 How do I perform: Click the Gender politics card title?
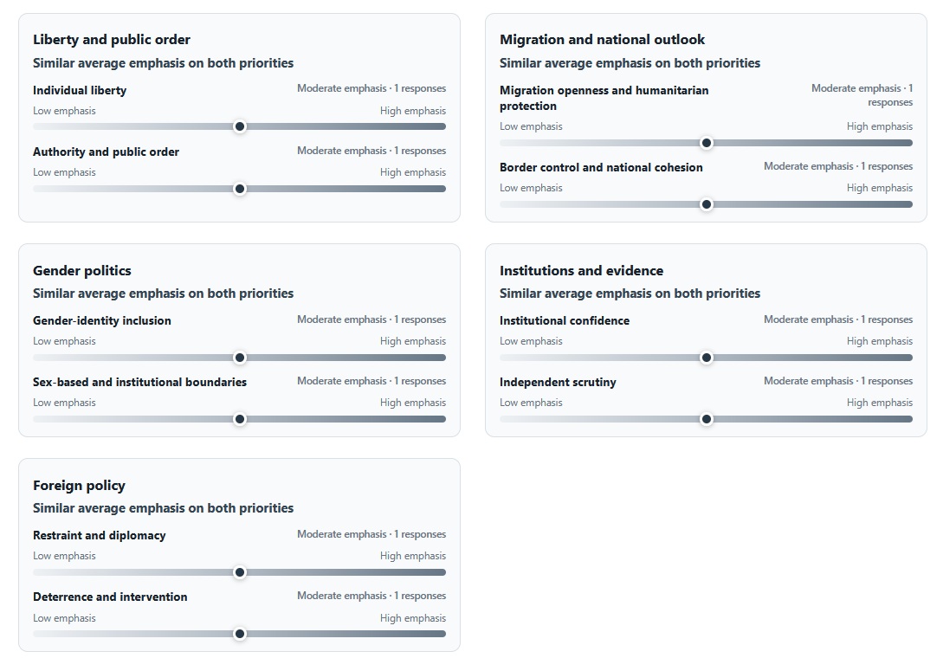point(81,270)
